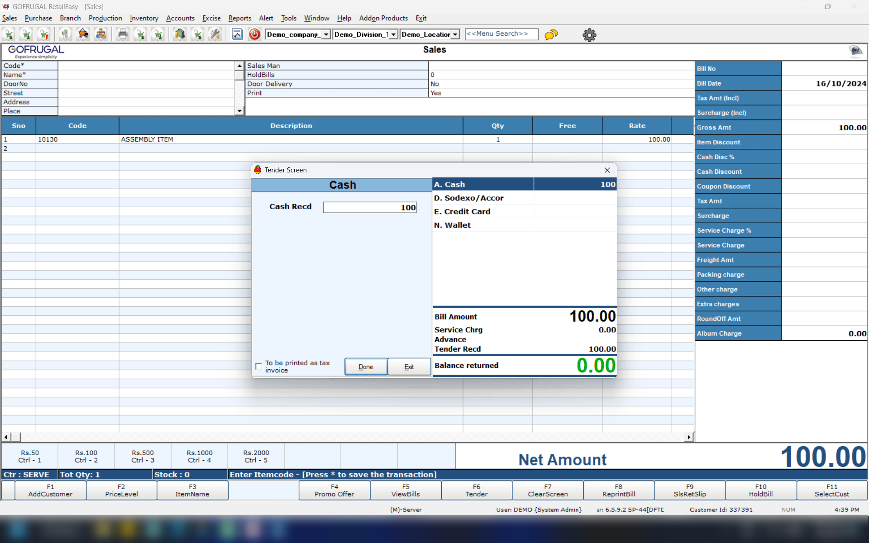The image size is (869, 543).
Task: Click the red power logout icon
Action: (254, 34)
